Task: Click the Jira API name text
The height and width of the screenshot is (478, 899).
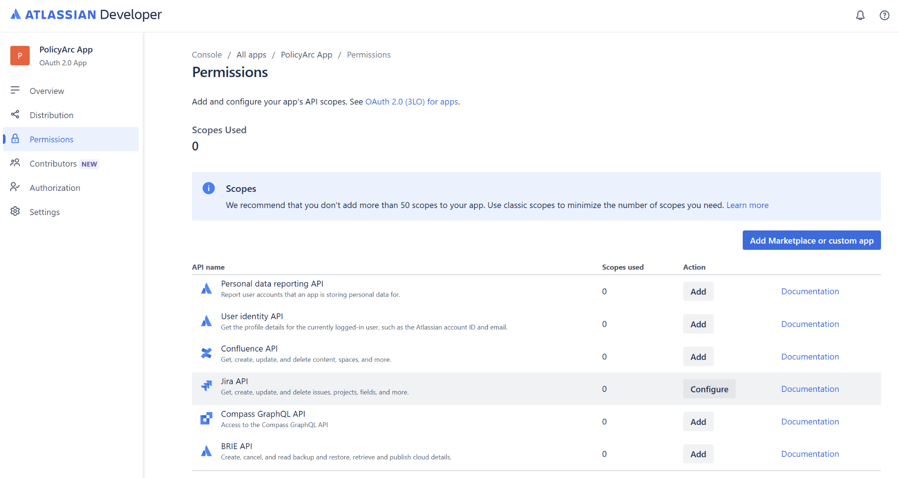Action: tap(234, 381)
